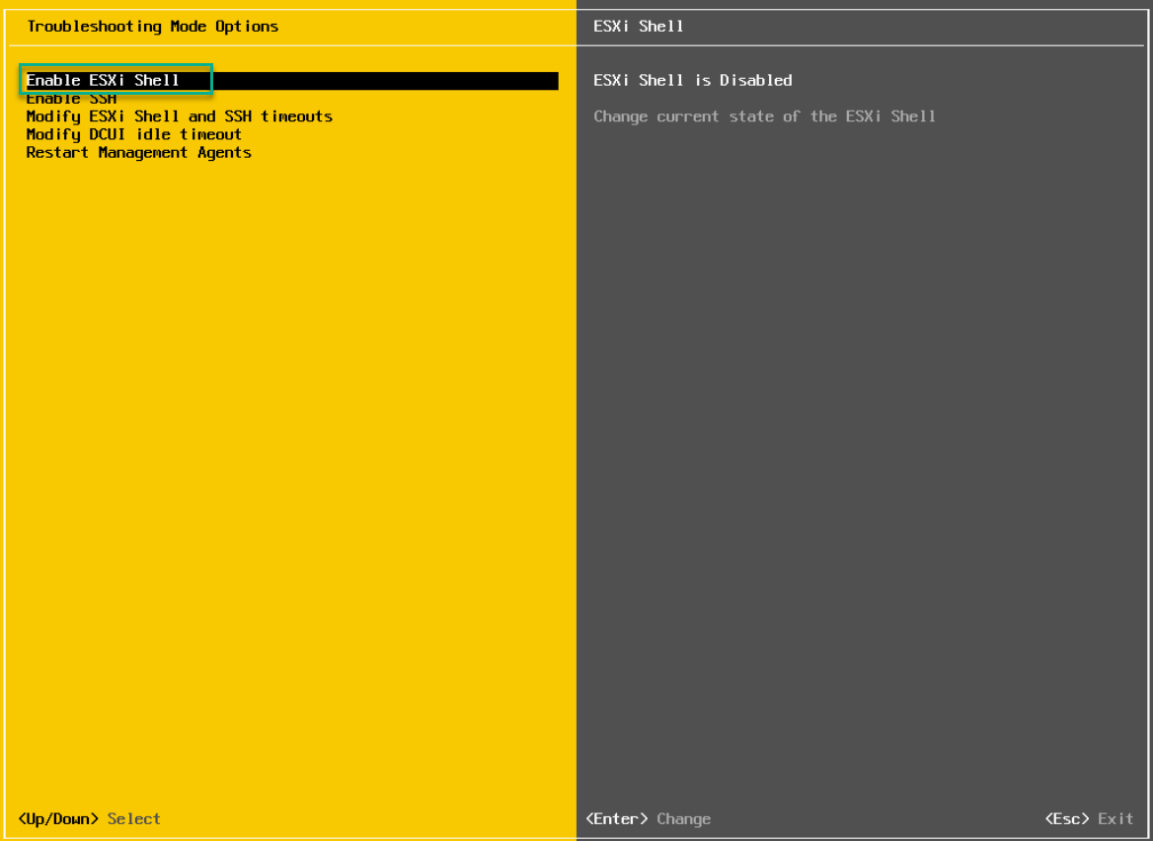Click the gray ESXi Shell detail pane
The height and width of the screenshot is (841, 1153).
[859, 444]
